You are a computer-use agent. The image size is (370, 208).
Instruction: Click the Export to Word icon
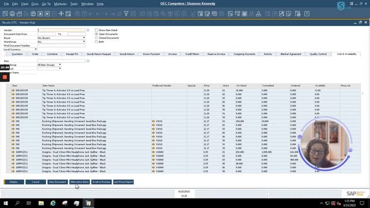click(47, 14)
